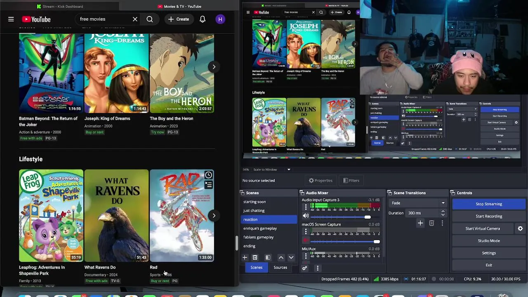528x297 pixels.
Task: Show next movies in top carousel row
Action: 214,67
